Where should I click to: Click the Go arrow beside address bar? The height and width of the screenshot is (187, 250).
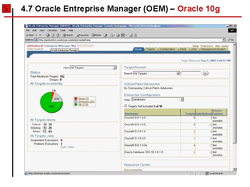(x=231, y=40)
